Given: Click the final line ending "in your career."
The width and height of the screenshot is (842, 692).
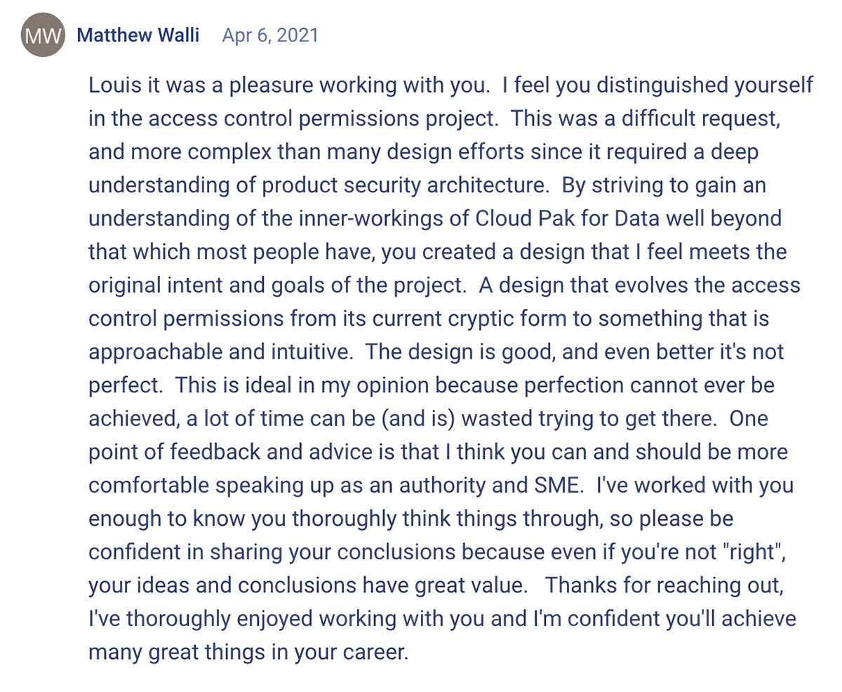Looking at the screenshot, I should (x=248, y=651).
